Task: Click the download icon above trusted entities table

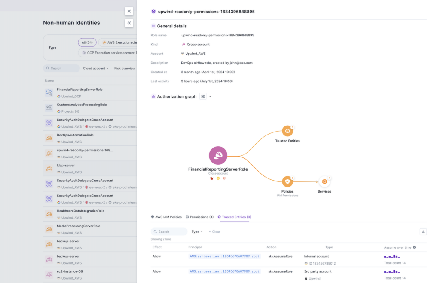Action: tap(423, 232)
